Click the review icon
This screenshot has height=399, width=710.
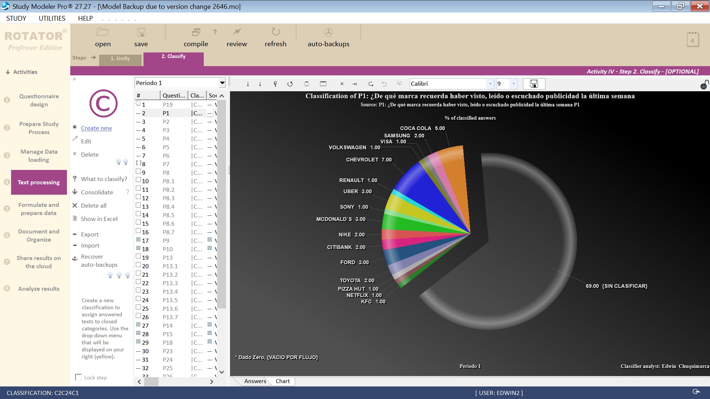coord(237,32)
